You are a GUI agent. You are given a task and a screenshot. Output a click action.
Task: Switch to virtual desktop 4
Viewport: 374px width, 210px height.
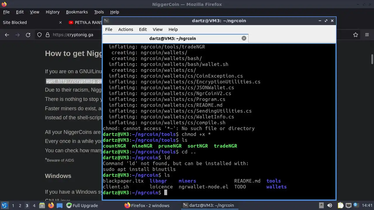[x=34, y=206]
